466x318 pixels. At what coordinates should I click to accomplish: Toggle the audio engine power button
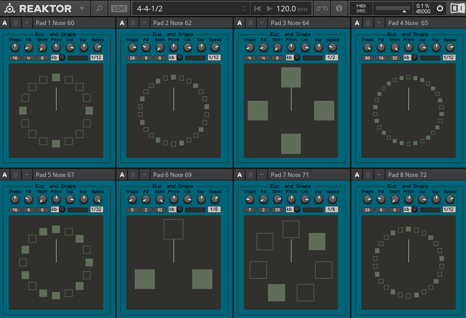click(439, 8)
